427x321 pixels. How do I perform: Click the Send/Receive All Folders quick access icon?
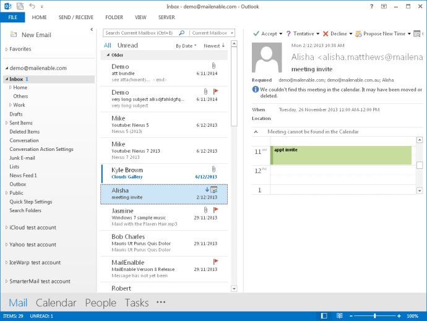[20, 6]
